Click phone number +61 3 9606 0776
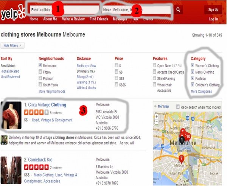This screenshot has width=227, height=186. pyautogui.click(x=107, y=128)
